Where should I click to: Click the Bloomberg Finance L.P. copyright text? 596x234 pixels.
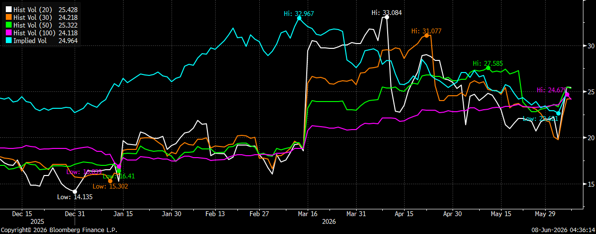77,230
